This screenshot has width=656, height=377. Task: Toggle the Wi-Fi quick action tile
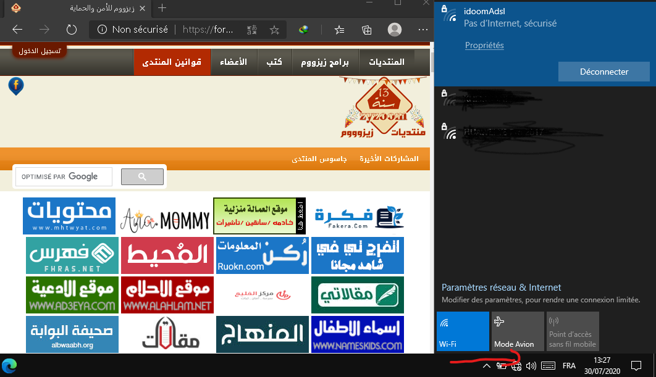(x=463, y=331)
